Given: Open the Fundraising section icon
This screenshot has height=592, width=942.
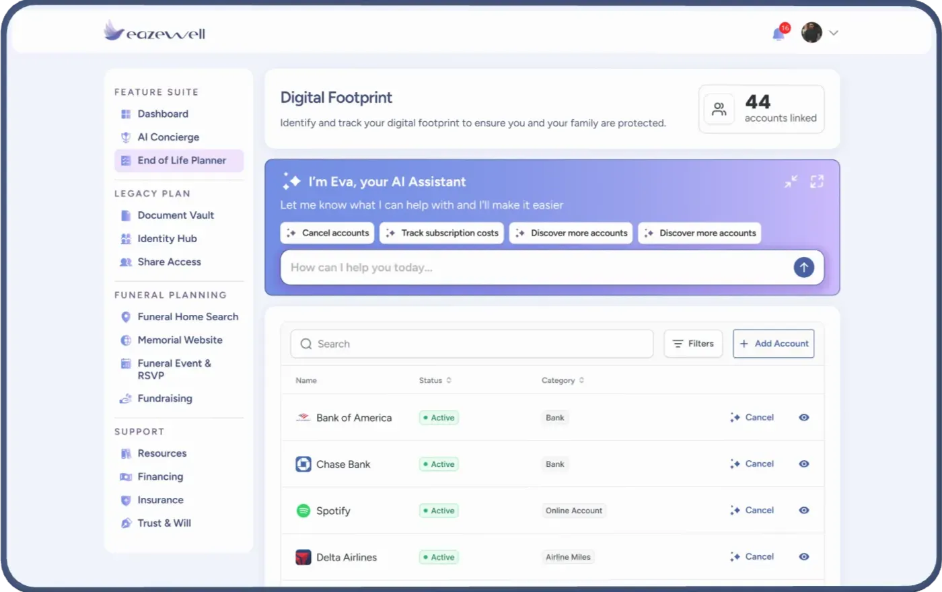Looking at the screenshot, I should 126,398.
